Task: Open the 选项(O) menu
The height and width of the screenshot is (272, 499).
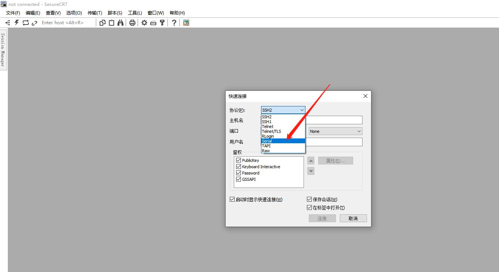Action: [73, 13]
